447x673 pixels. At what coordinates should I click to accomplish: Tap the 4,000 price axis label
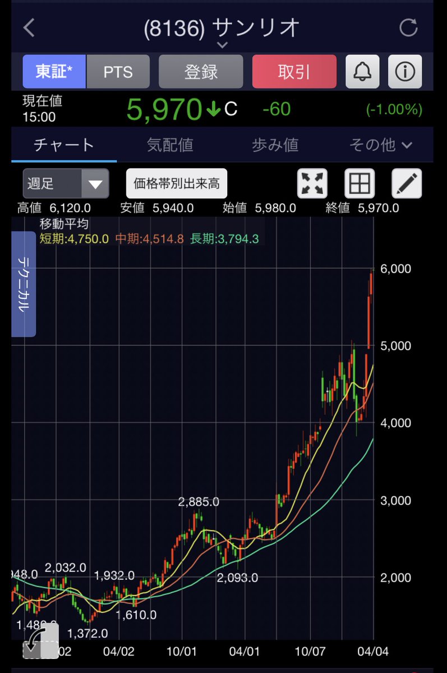pos(397,423)
